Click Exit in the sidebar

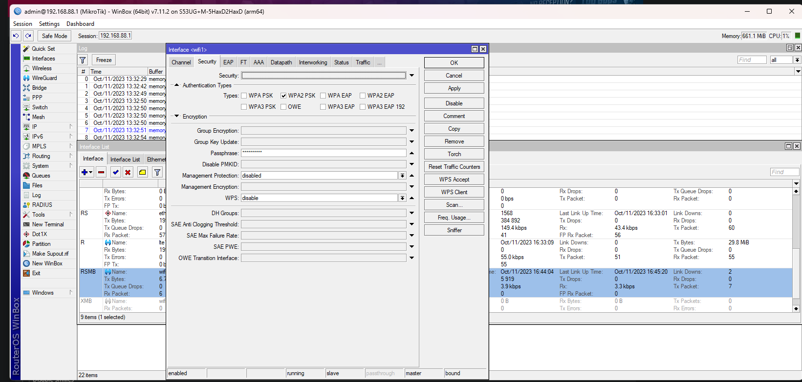click(x=36, y=273)
